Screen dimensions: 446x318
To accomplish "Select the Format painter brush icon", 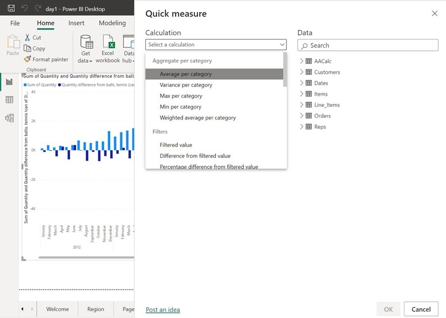I will pyautogui.click(x=27, y=59).
